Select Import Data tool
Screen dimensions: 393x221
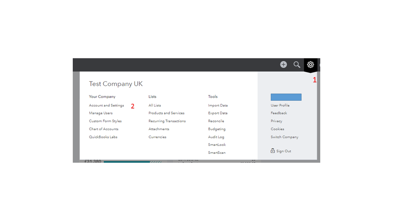point(218,105)
